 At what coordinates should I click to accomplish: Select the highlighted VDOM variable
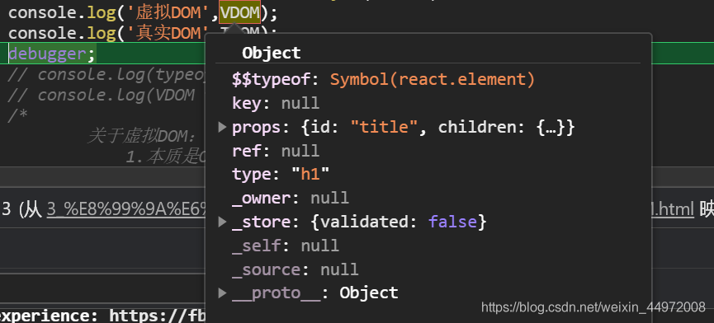click(x=240, y=13)
